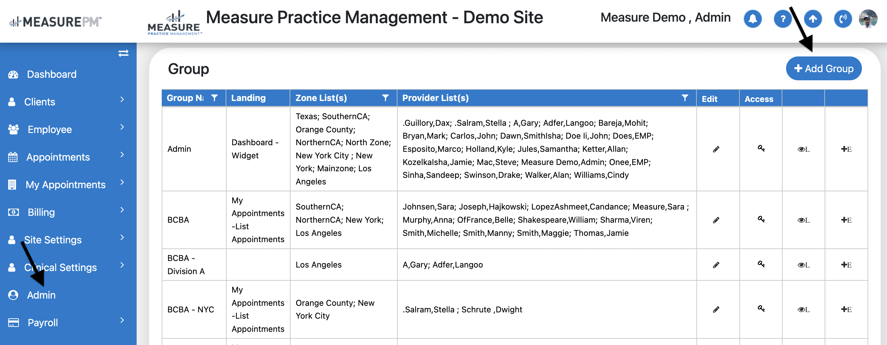
Task: Toggle the sidebar collapse arrows icon
Action: 123,53
